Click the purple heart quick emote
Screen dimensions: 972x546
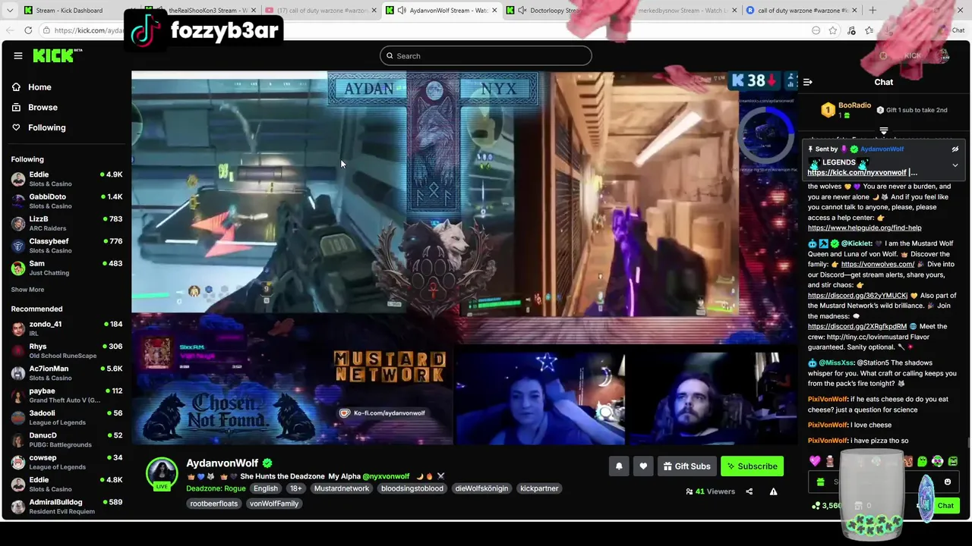(815, 461)
